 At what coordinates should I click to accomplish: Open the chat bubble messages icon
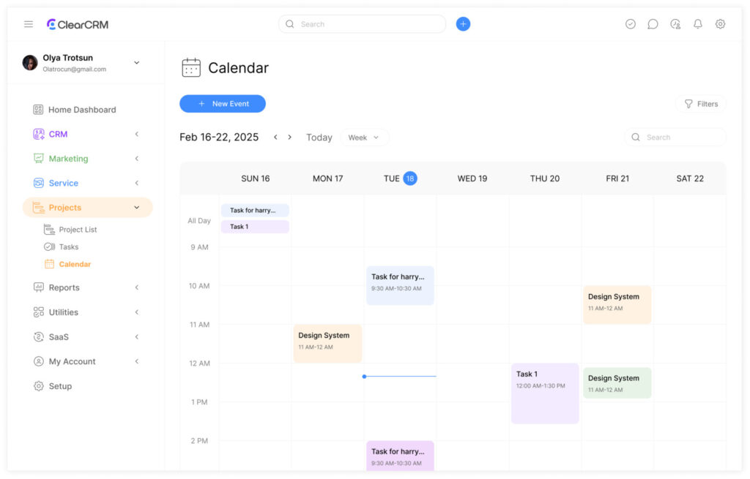(653, 24)
